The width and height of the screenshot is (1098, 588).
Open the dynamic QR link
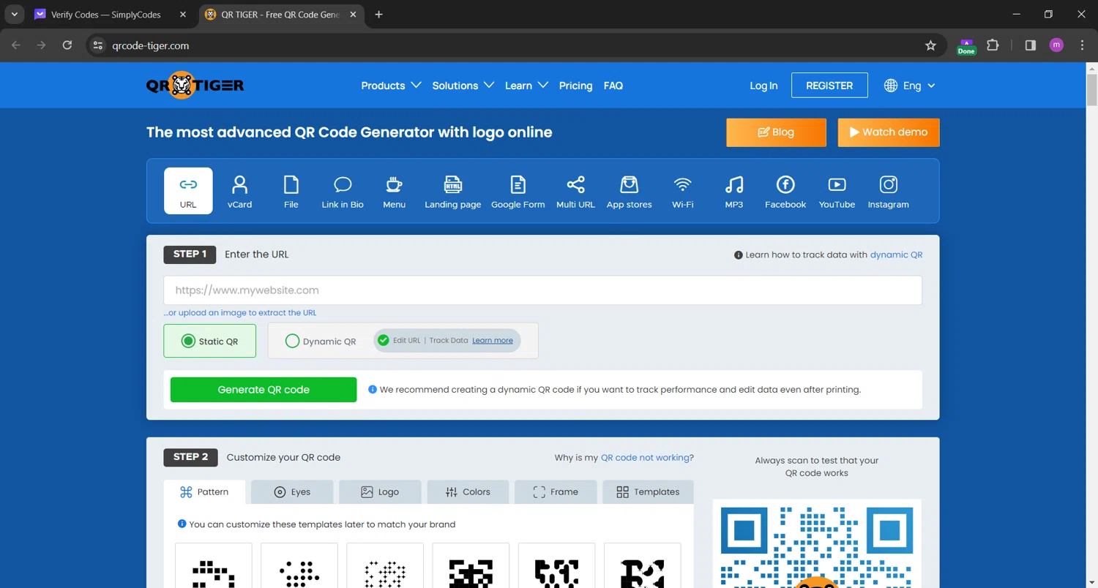coord(896,255)
